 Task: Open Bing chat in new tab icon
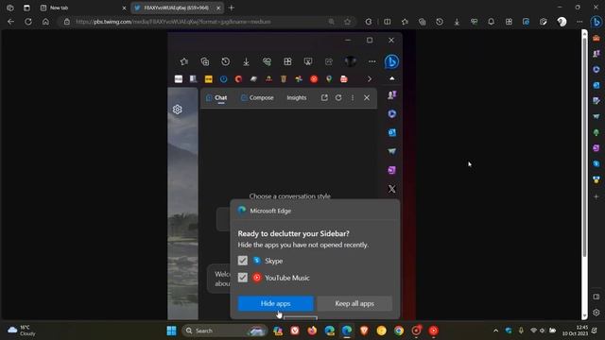(324, 98)
